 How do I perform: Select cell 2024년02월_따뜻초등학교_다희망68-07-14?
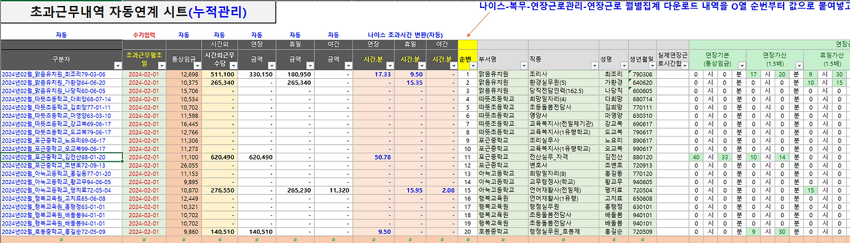tap(62, 99)
